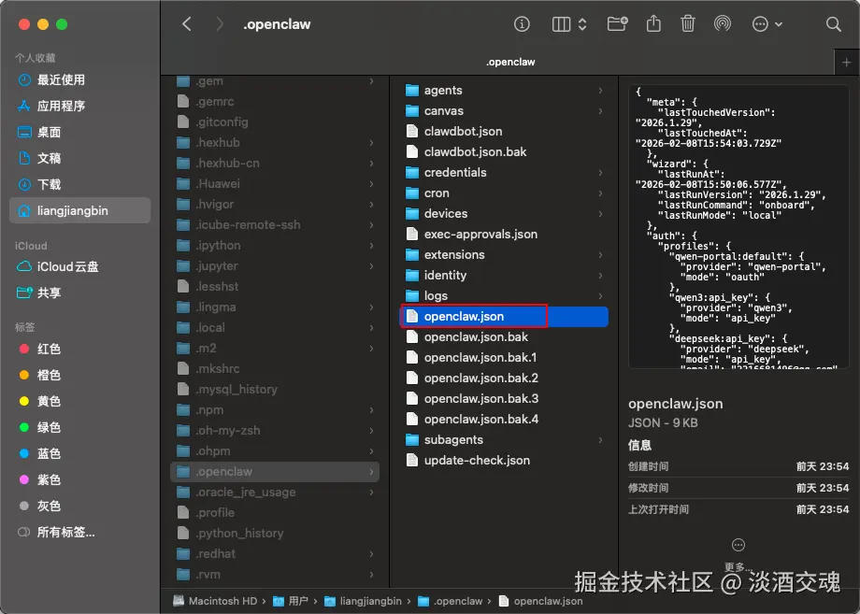
Task: Open 用户 in path bar
Action: (x=291, y=601)
